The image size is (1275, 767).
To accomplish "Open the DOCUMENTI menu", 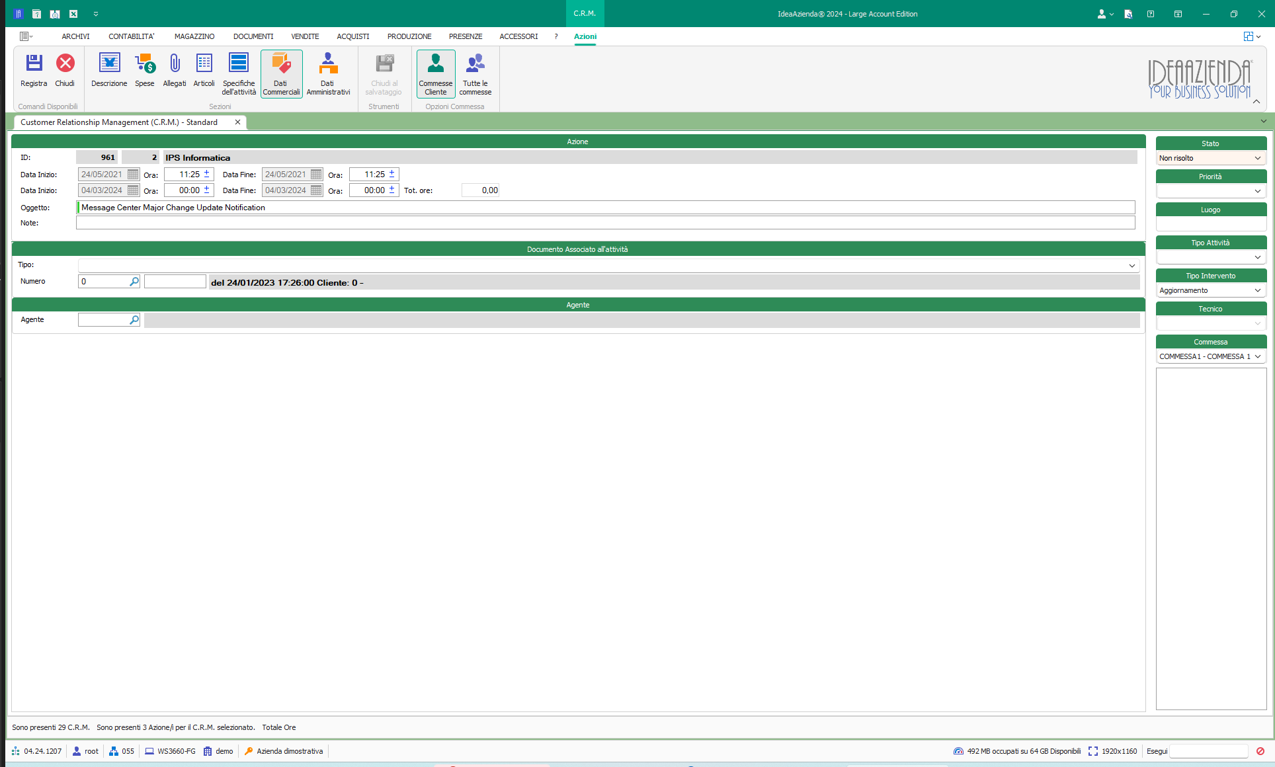I will coord(253,36).
